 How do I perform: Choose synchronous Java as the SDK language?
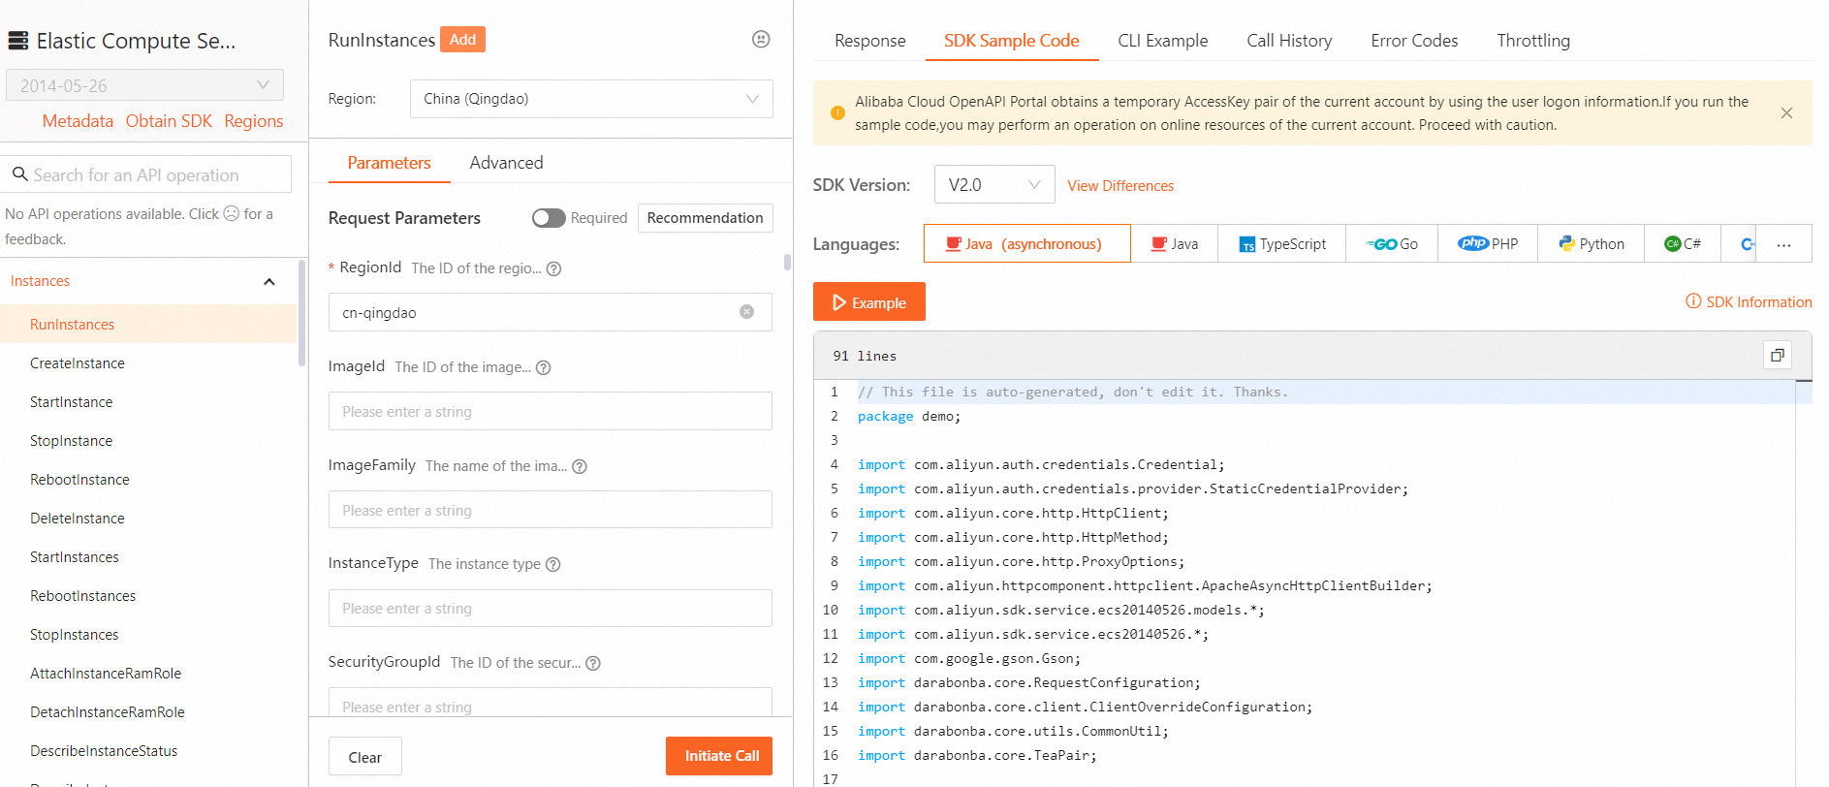point(1175,244)
